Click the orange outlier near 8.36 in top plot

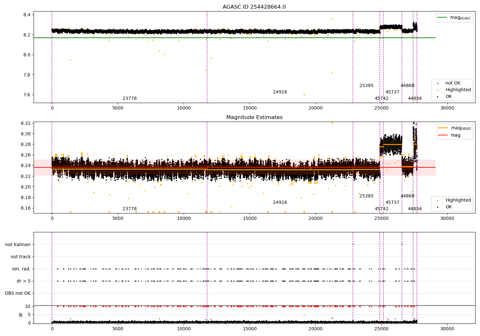[332, 19]
